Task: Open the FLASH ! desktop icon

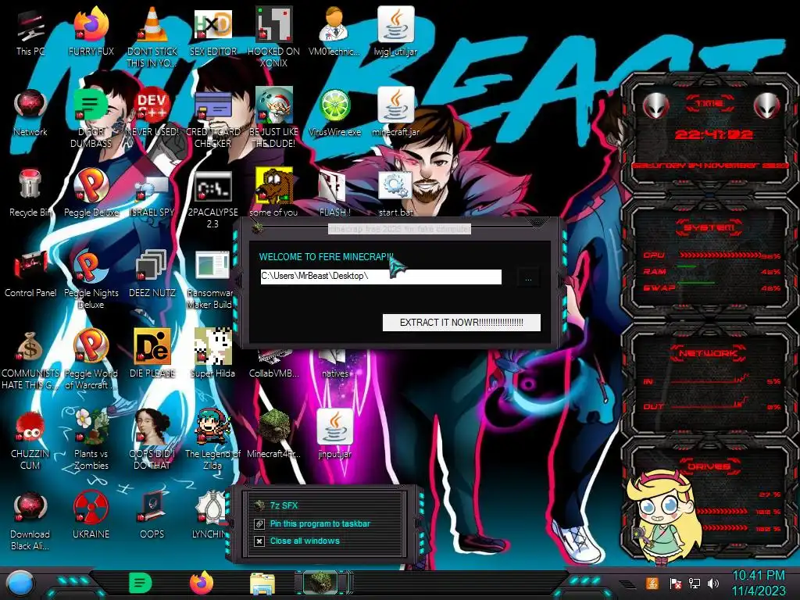Action: 334,192
